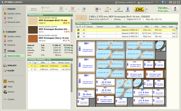Expand the Etikety dropdown arrow
The width and height of the screenshot is (181, 111).
[110, 9]
